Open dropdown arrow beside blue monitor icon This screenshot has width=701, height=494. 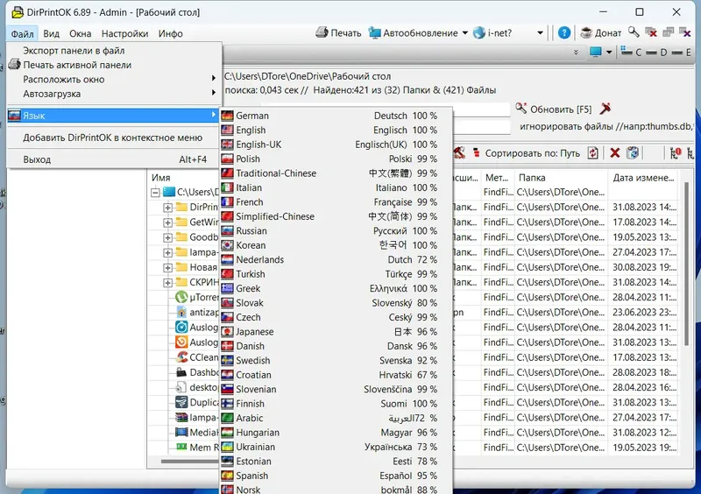coord(609,53)
